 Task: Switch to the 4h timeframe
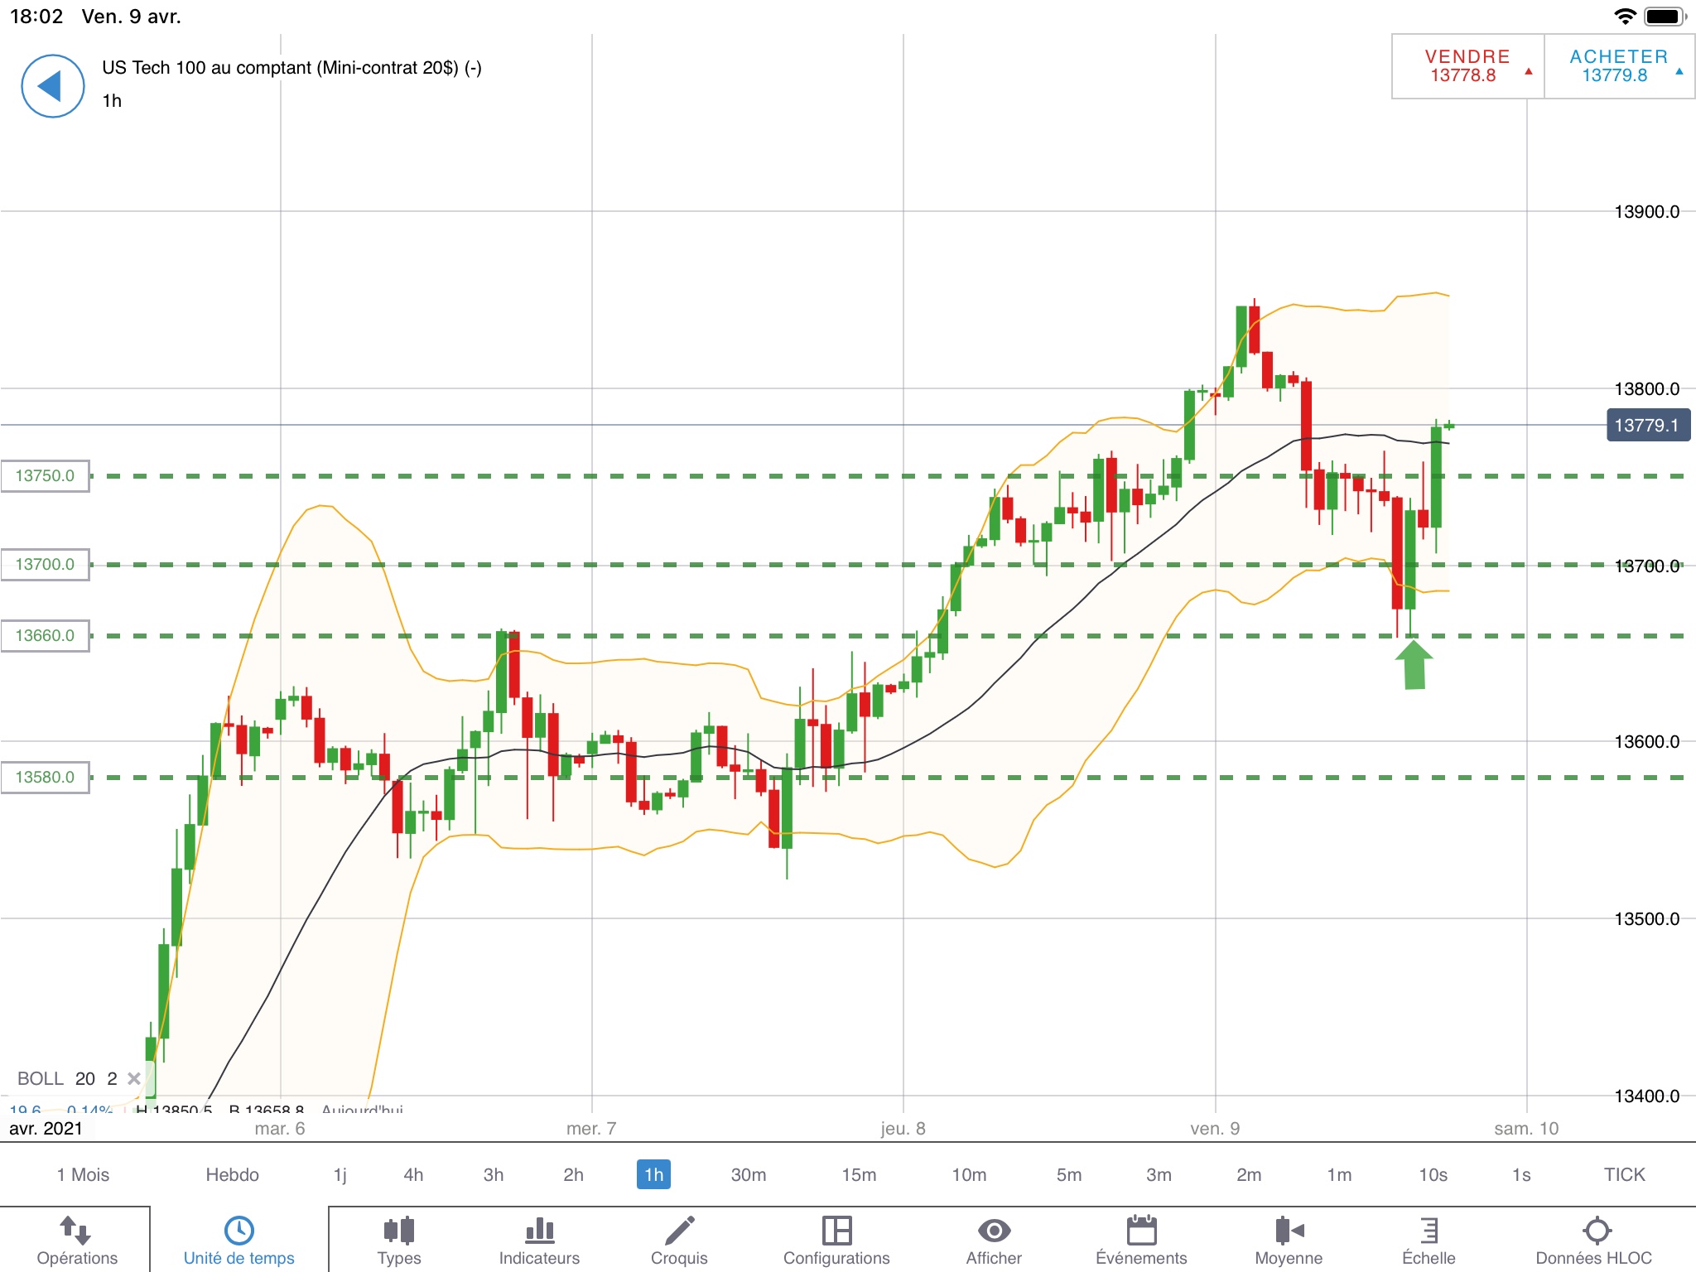(413, 1174)
